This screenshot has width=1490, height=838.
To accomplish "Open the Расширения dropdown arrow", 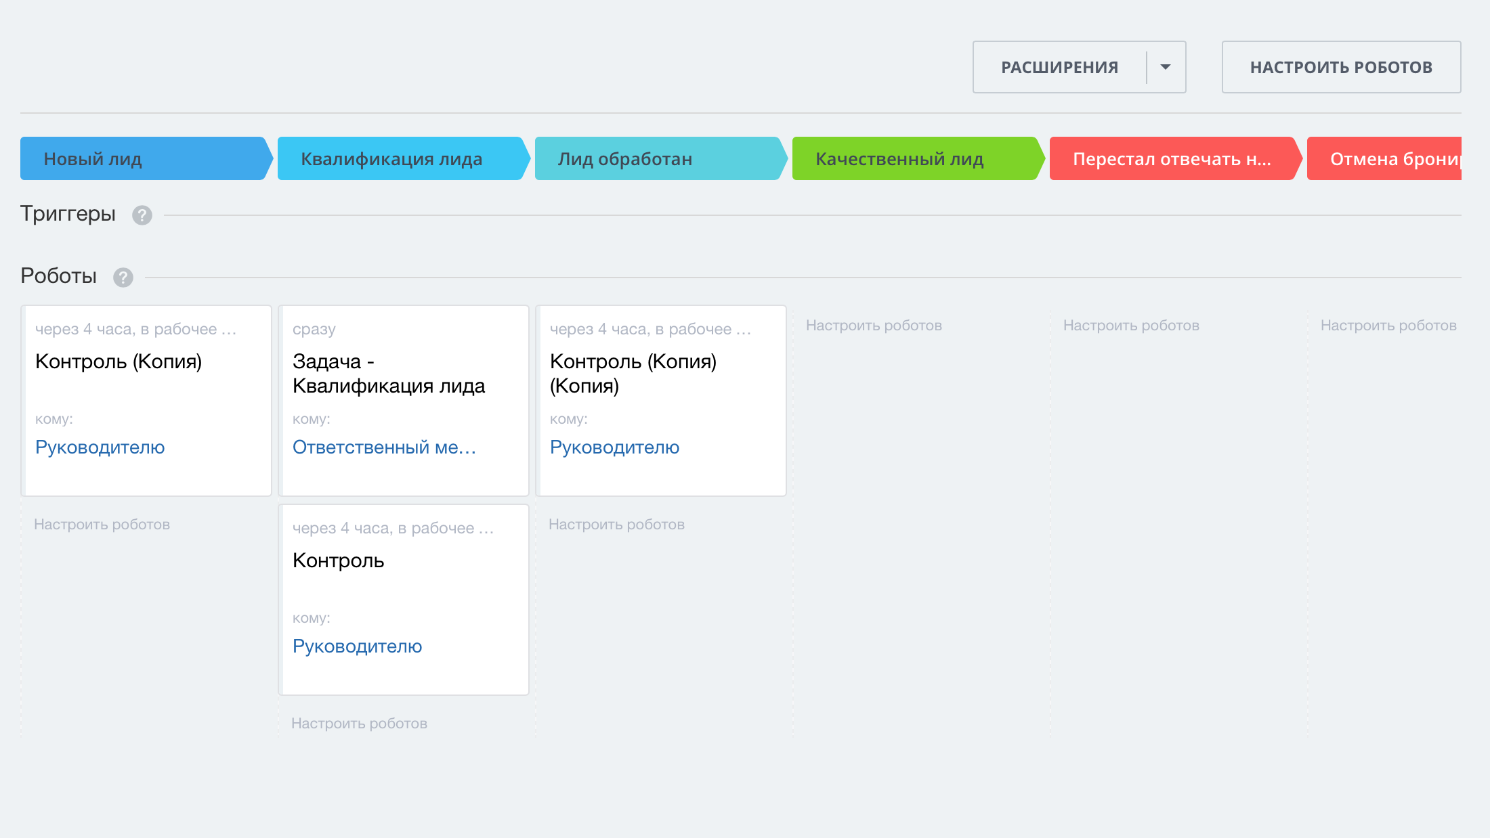I will [x=1166, y=67].
